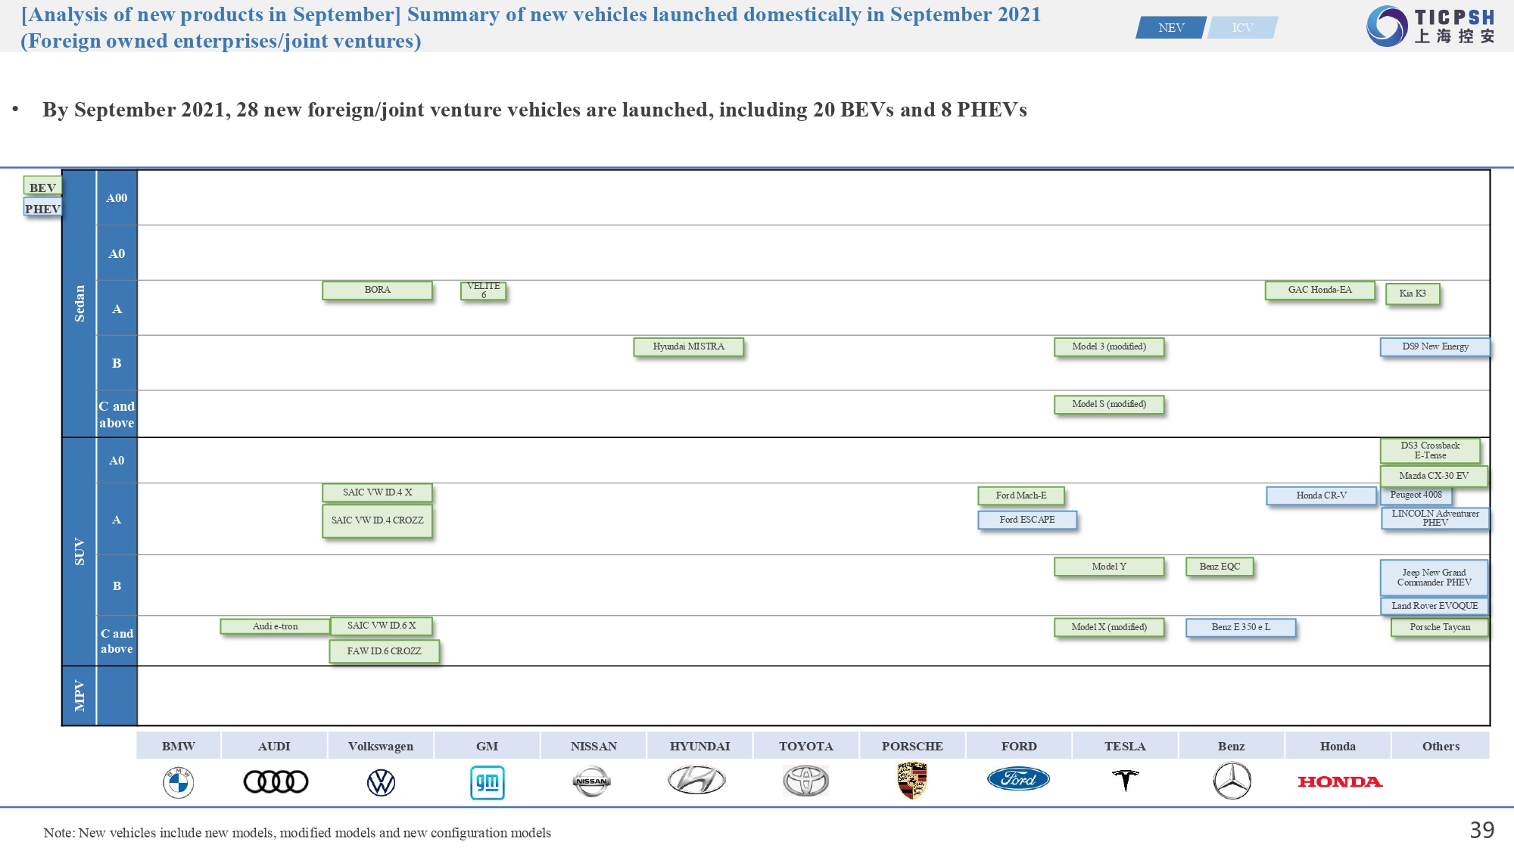
Task: Select the green BEV legend box
Action: (42, 187)
